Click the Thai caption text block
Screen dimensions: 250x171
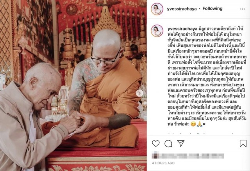[207, 77]
